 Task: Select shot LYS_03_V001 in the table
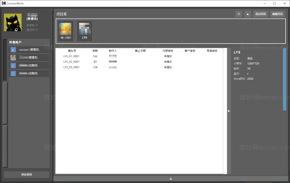71,67
